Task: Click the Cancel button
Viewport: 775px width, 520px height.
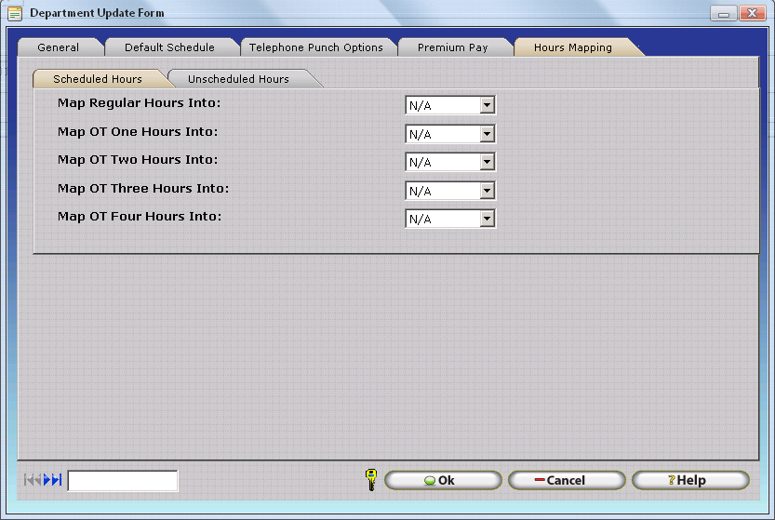Action: [567, 480]
